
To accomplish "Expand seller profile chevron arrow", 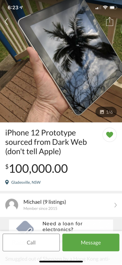I will 116,205.
